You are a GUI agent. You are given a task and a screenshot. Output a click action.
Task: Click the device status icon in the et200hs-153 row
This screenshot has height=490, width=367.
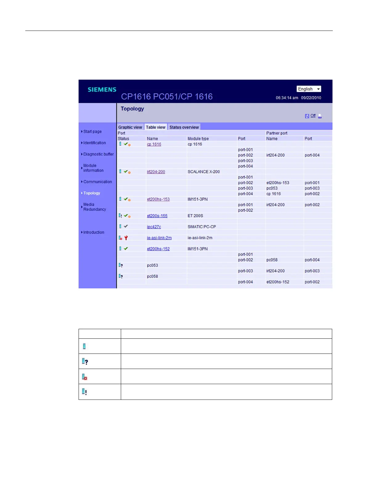[120, 199]
